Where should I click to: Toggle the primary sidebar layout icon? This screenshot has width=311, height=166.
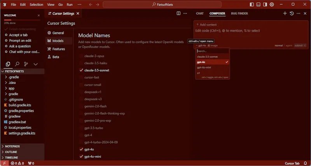click(x=252, y=4)
